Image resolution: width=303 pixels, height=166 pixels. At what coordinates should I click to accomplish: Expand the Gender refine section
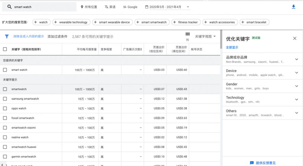pyautogui.click(x=296, y=86)
